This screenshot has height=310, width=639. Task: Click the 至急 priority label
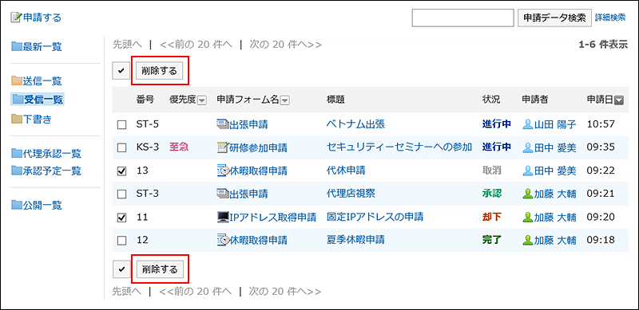pos(179,147)
